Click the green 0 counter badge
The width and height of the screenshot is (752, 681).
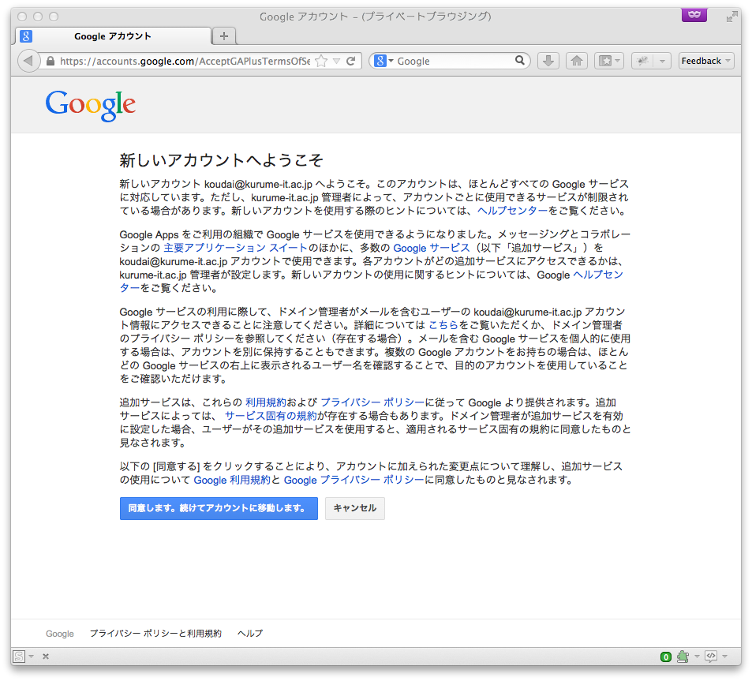[x=665, y=657]
